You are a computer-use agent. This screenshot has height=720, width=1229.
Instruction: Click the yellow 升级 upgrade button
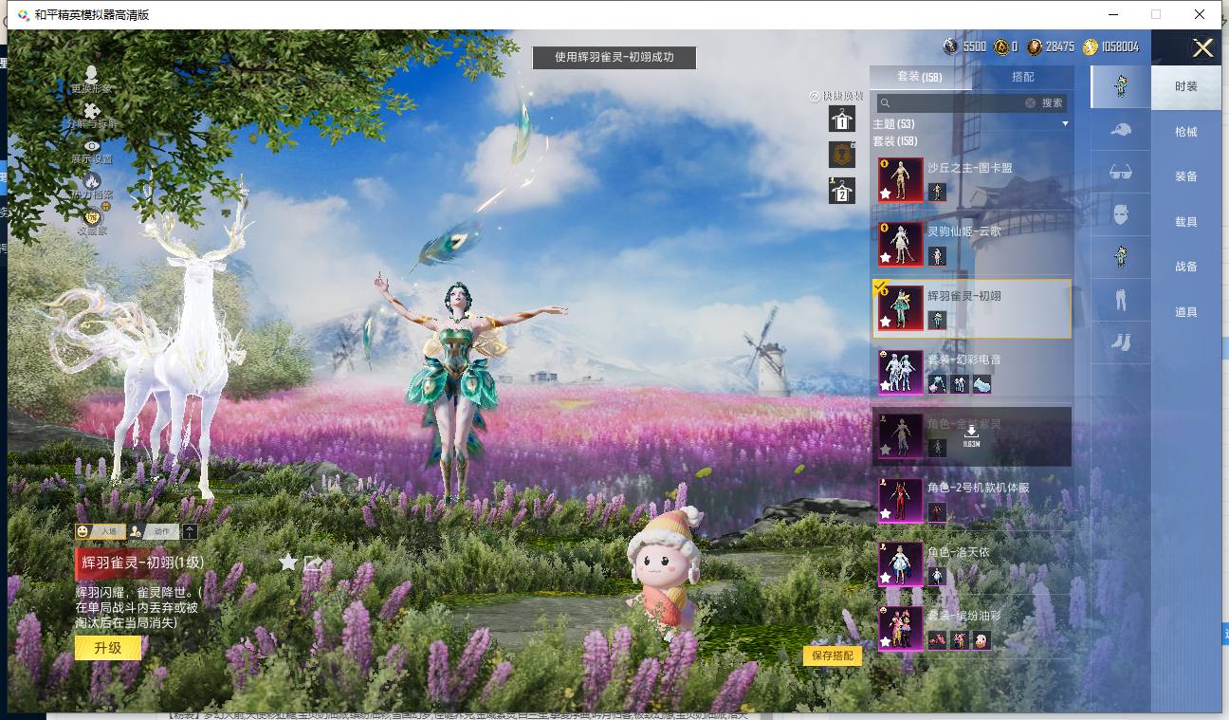coord(108,648)
